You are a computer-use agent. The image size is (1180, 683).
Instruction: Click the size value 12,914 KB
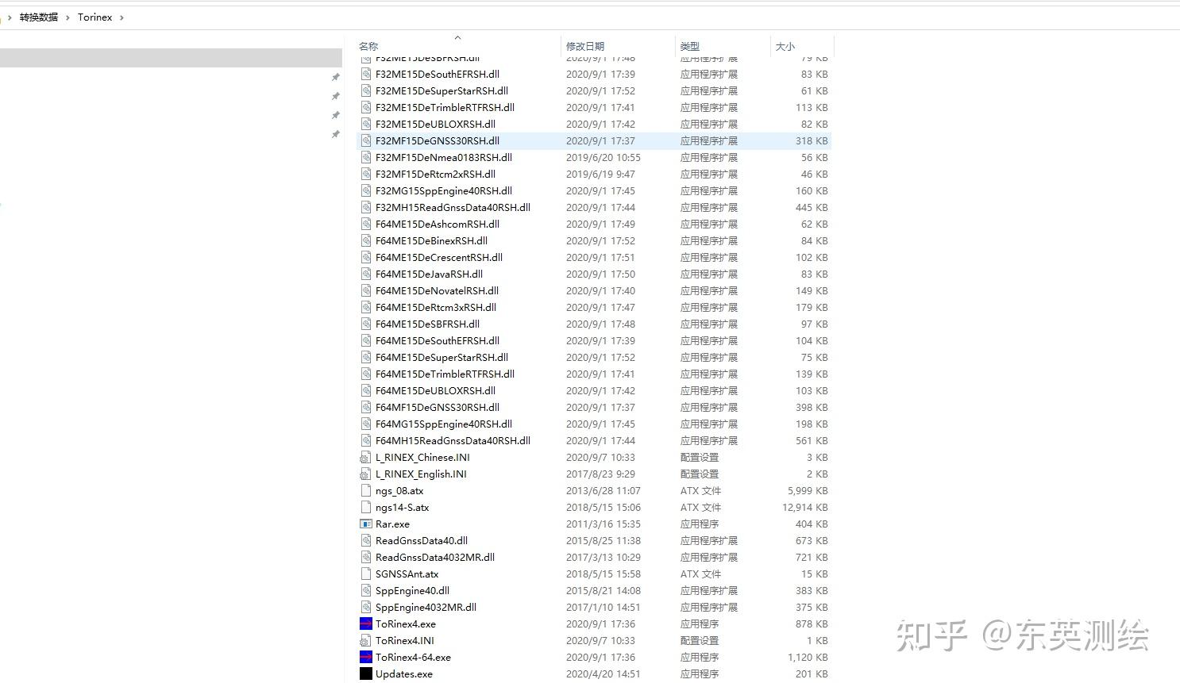pyautogui.click(x=805, y=507)
